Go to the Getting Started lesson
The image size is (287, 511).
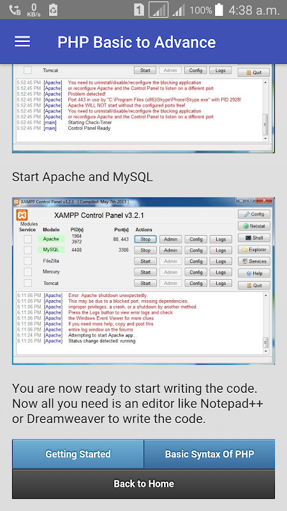(x=78, y=454)
